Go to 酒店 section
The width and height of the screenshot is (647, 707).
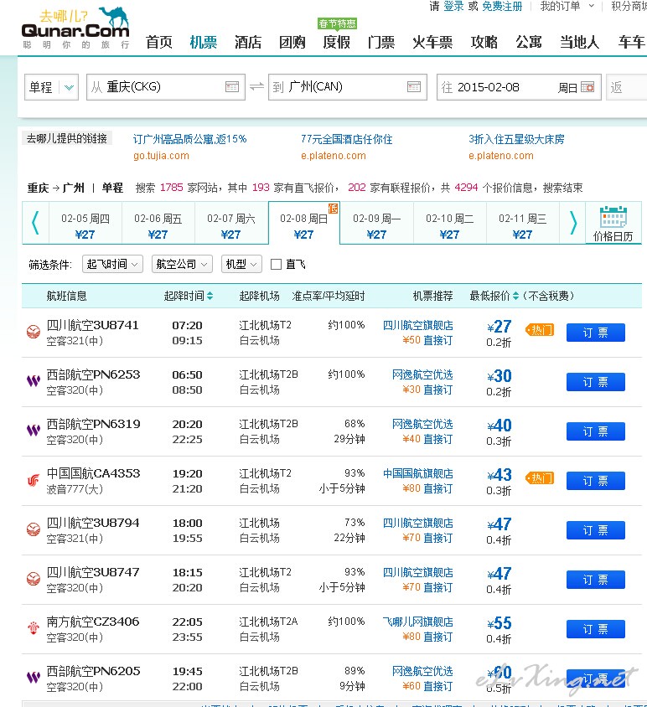pos(248,43)
